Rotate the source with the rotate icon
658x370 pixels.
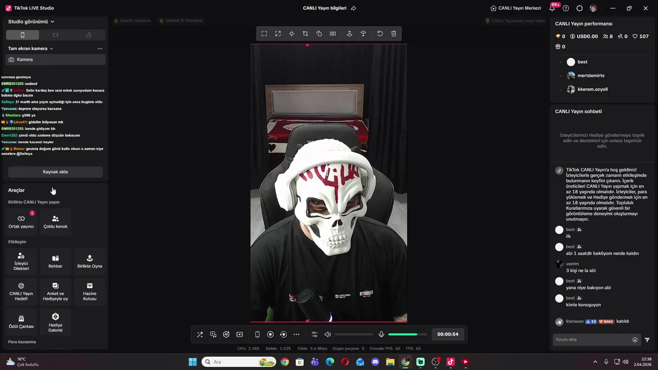[319, 33]
